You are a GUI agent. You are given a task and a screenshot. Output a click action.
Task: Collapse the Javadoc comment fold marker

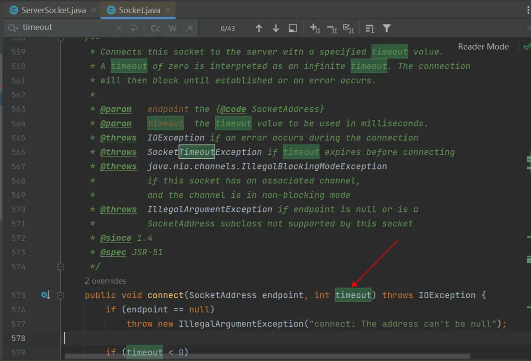coord(60,266)
